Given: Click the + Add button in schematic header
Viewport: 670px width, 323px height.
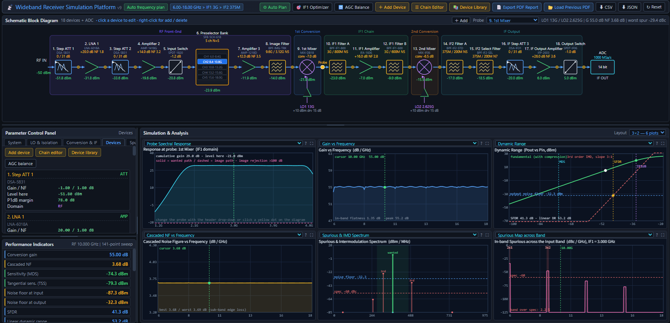Looking at the screenshot, I should (461, 21).
